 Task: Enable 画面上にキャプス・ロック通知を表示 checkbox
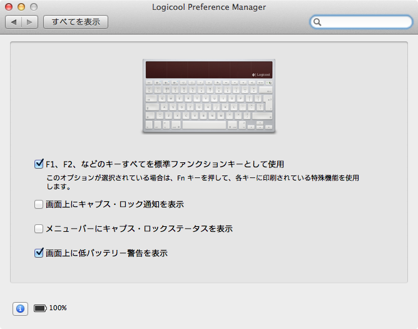[x=39, y=204]
